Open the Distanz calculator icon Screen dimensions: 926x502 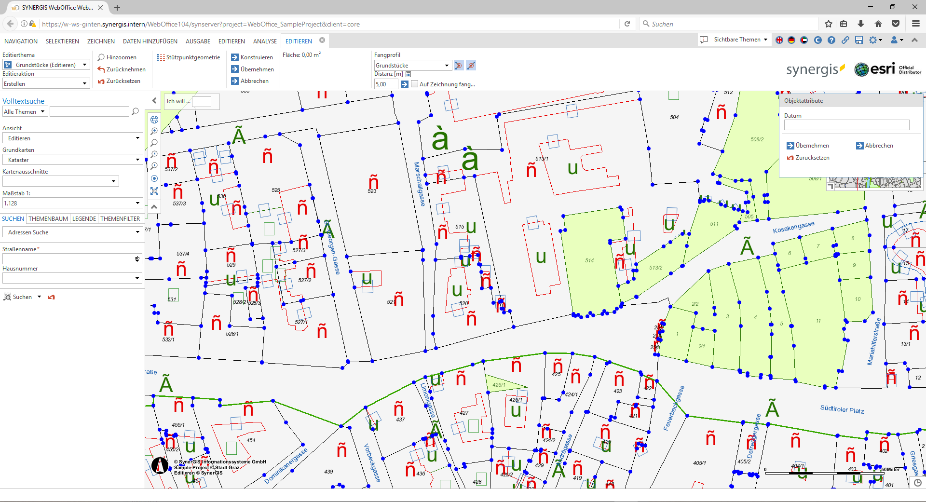coord(409,74)
